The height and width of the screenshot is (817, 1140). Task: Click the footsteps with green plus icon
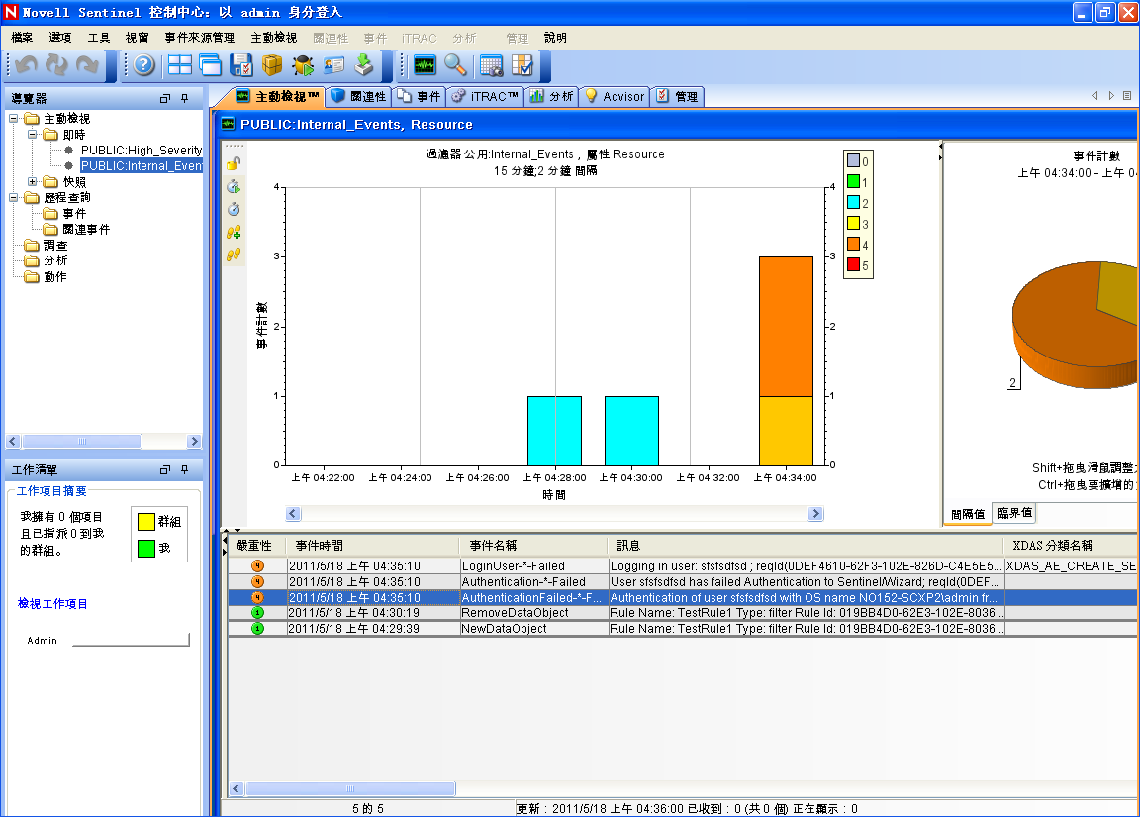[x=234, y=232]
